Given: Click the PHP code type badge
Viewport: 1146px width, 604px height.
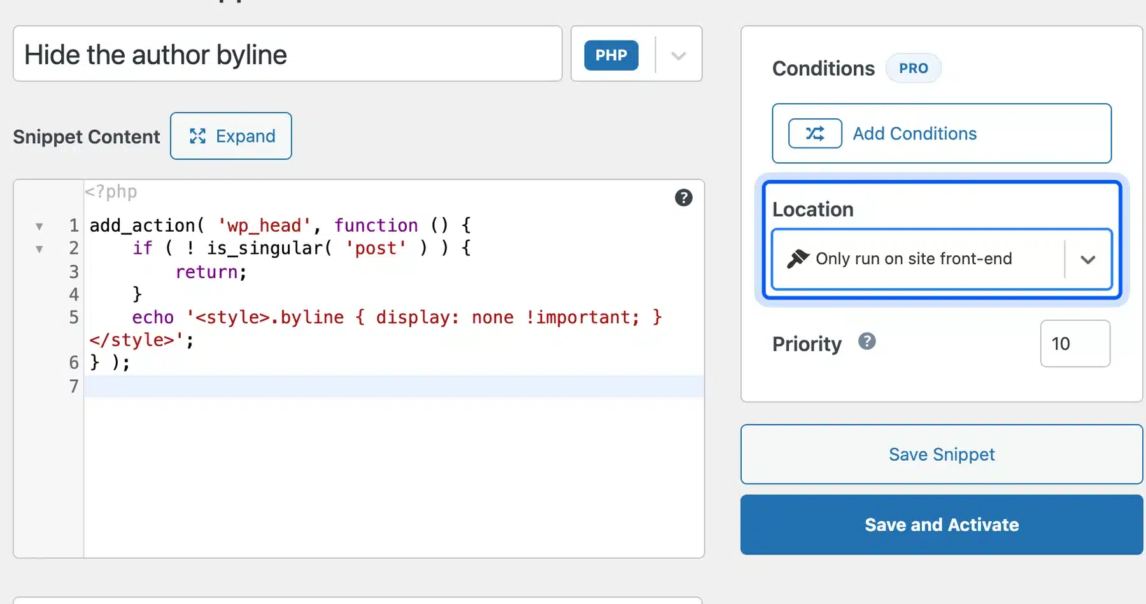Looking at the screenshot, I should click(x=611, y=55).
